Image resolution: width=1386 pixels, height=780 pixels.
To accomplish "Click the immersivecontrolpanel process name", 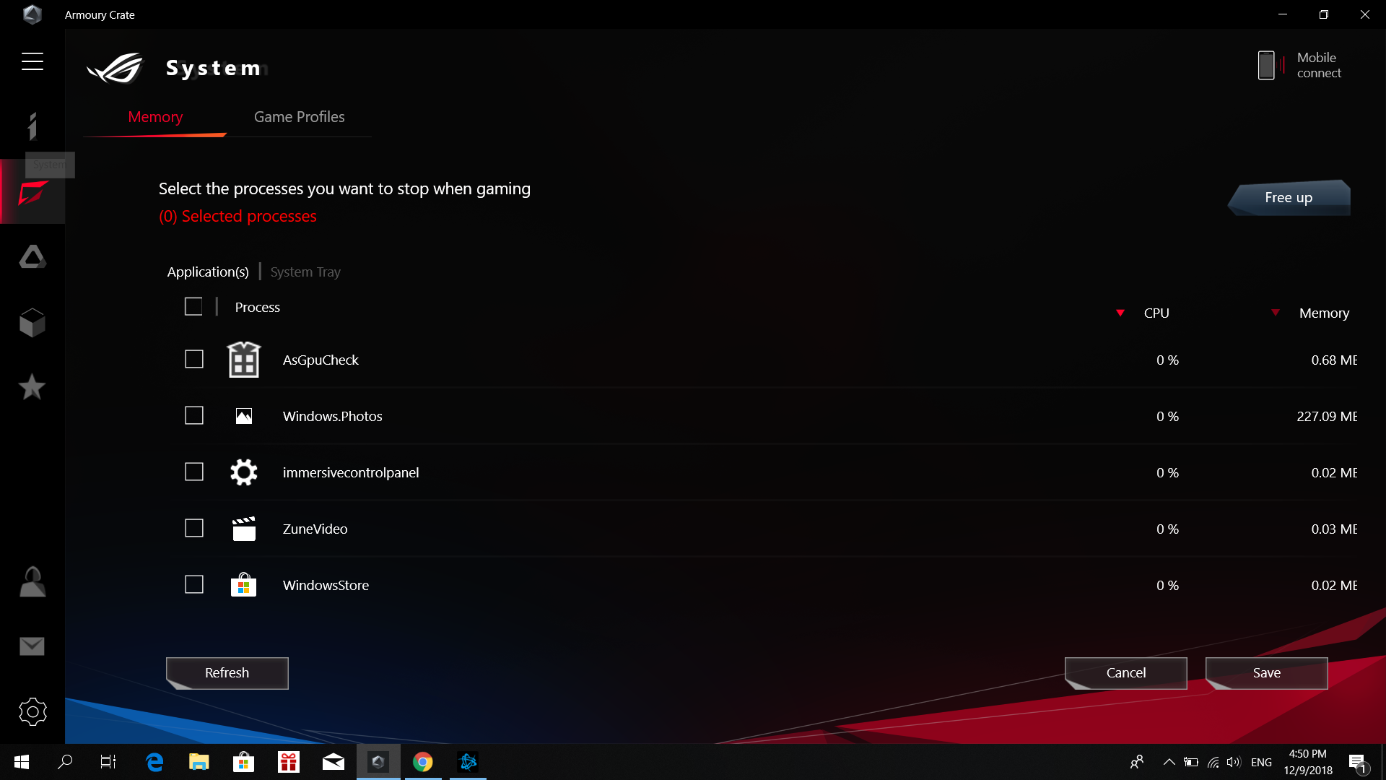I will click(351, 472).
